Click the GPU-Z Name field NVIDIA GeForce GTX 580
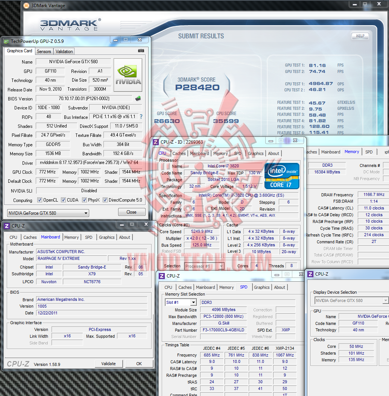This screenshot has height=396, width=389. 73,62
